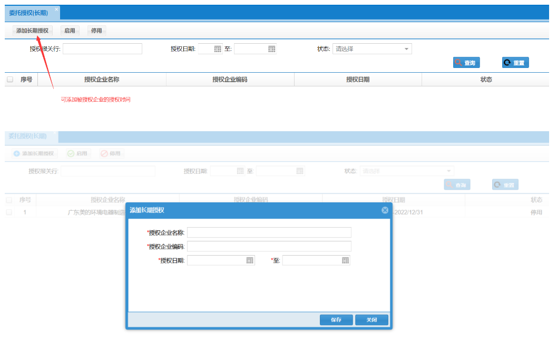557x342 pixels.
Task: Close the upper 委托授权(长期) tab with its X
Action: pos(56,9)
